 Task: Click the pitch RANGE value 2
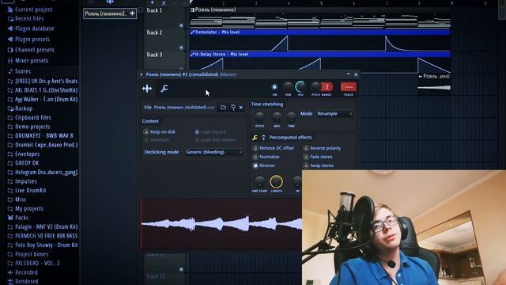[x=327, y=87]
